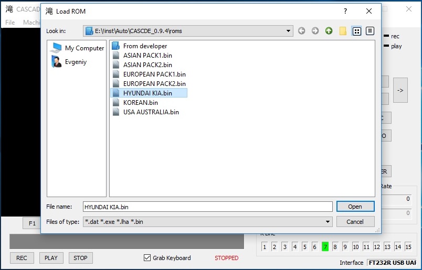
Task: Open the File menu
Action: point(10,23)
